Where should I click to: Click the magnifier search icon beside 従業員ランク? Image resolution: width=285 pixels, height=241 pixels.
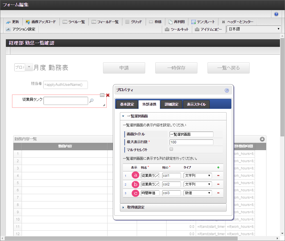tap(91, 101)
